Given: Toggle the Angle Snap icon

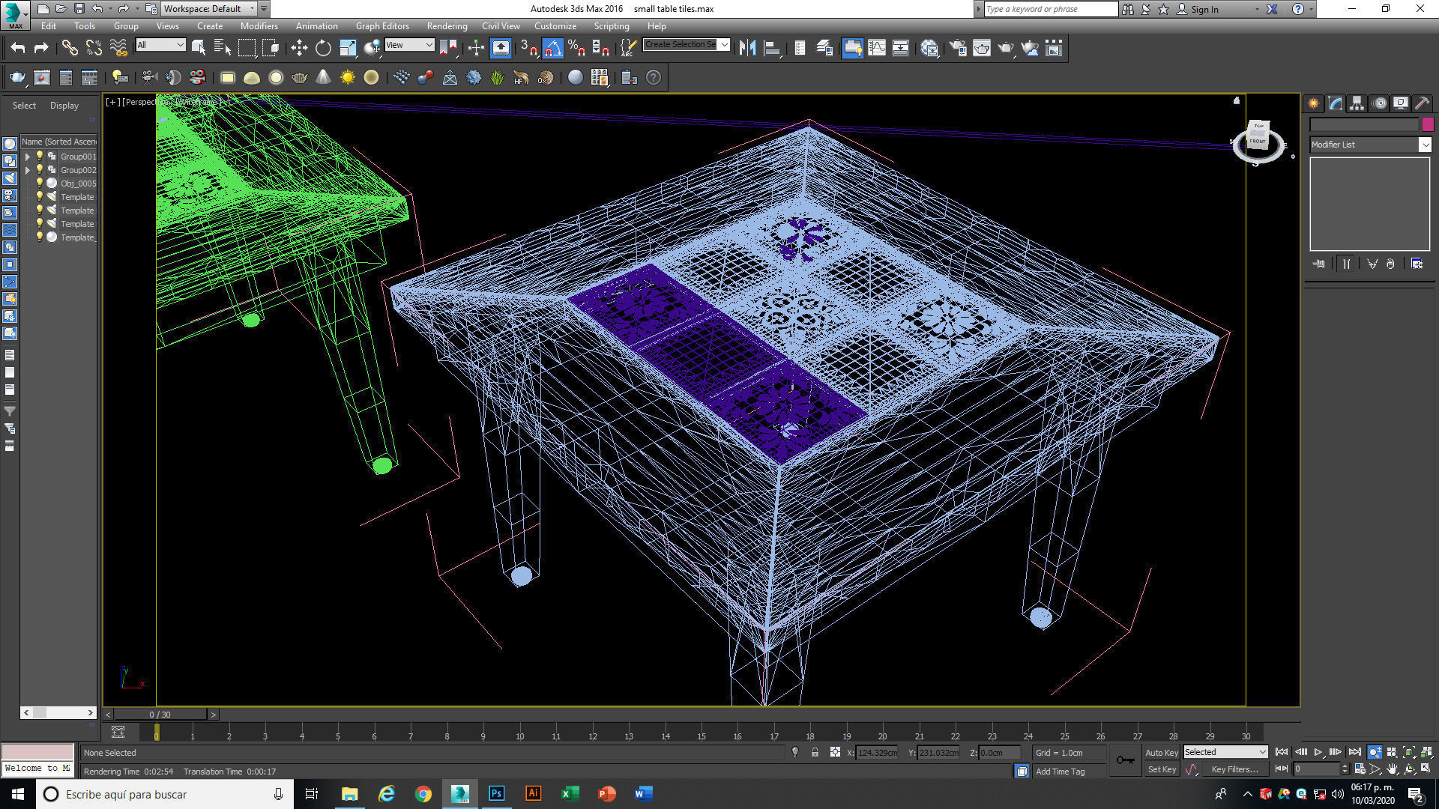Looking at the screenshot, I should point(552,49).
